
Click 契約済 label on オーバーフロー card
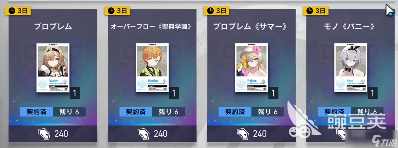pyautogui.click(x=136, y=112)
